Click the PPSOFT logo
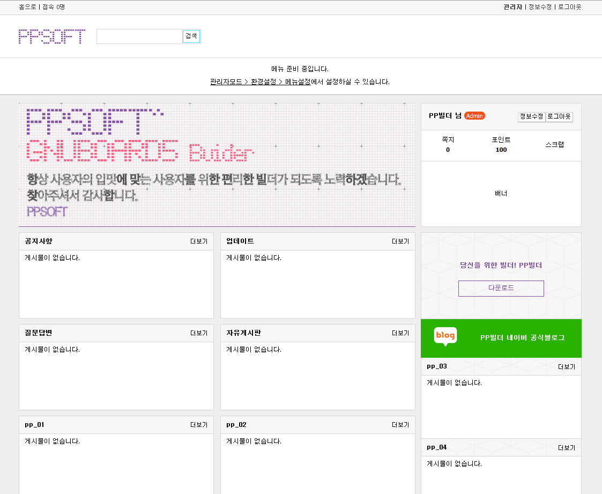The image size is (602, 494). coord(51,36)
